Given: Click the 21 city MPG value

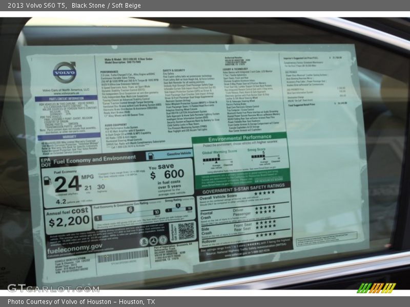Looking at the screenshot, I should click(88, 188).
